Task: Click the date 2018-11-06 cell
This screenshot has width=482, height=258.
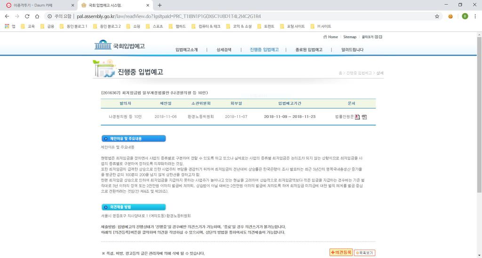Action: click(x=166, y=117)
